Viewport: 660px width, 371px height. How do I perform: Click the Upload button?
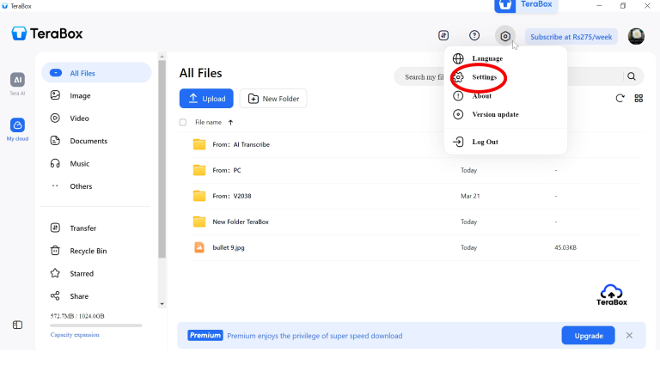(206, 99)
